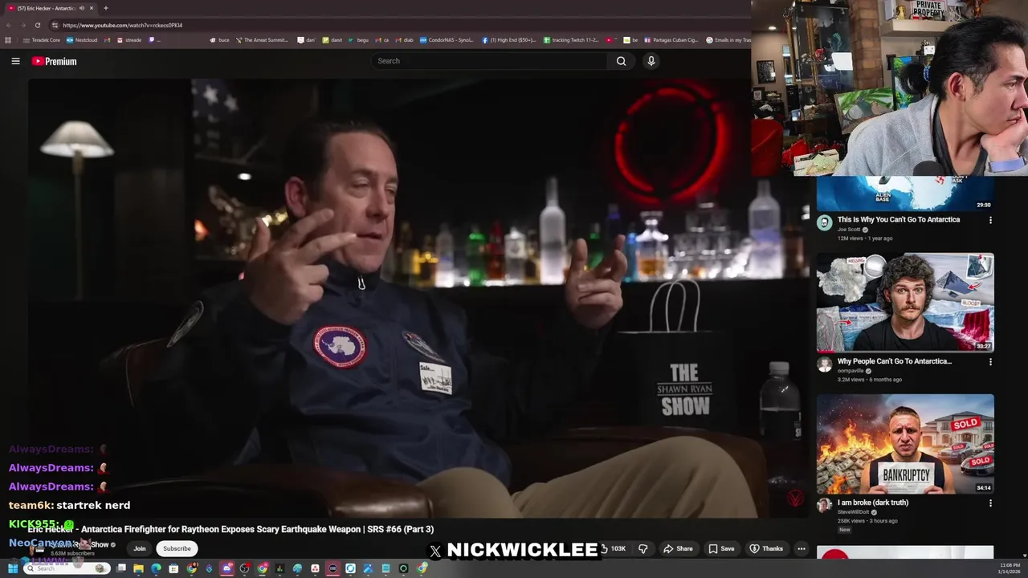Go back with the browser back arrow
This screenshot has width=1028, height=578.
pos(9,25)
